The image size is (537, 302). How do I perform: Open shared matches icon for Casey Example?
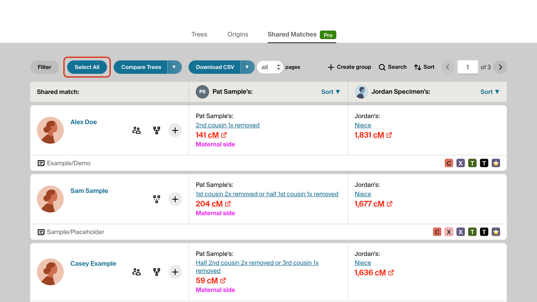[x=136, y=272]
